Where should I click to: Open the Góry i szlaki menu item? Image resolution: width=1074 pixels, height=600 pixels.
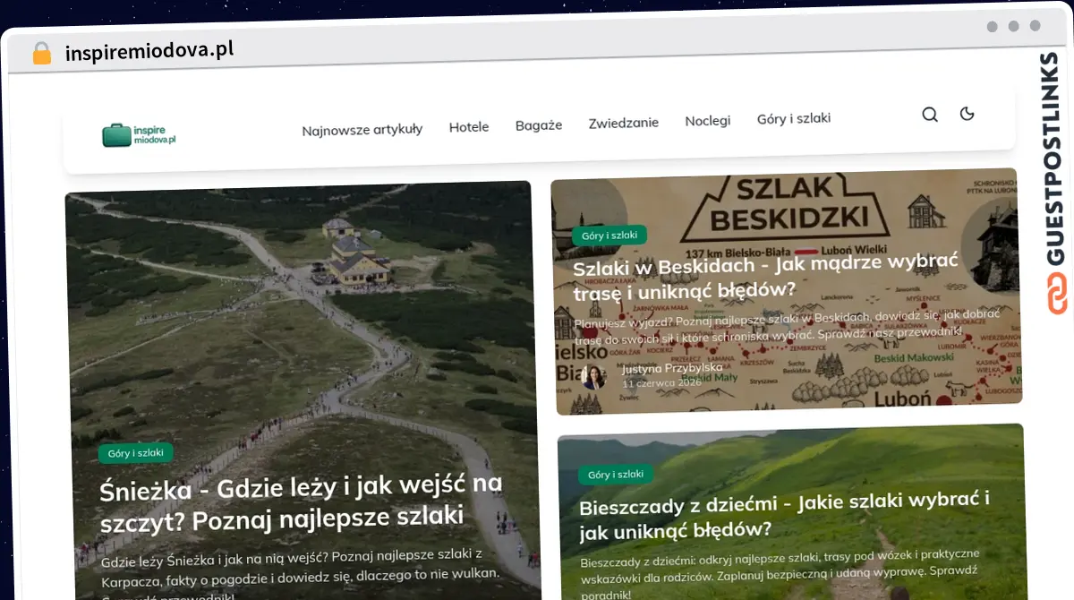pos(794,118)
